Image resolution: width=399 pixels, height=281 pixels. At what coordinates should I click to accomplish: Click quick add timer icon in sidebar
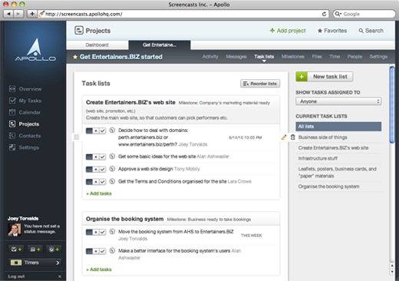(54, 249)
